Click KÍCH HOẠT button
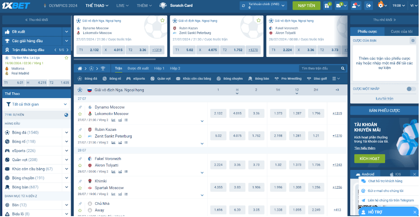Screen dimensions: 420x217 [x=370, y=159]
